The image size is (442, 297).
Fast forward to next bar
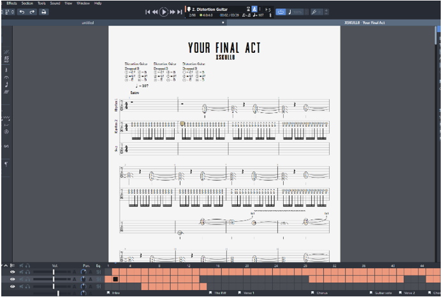tap(172, 12)
